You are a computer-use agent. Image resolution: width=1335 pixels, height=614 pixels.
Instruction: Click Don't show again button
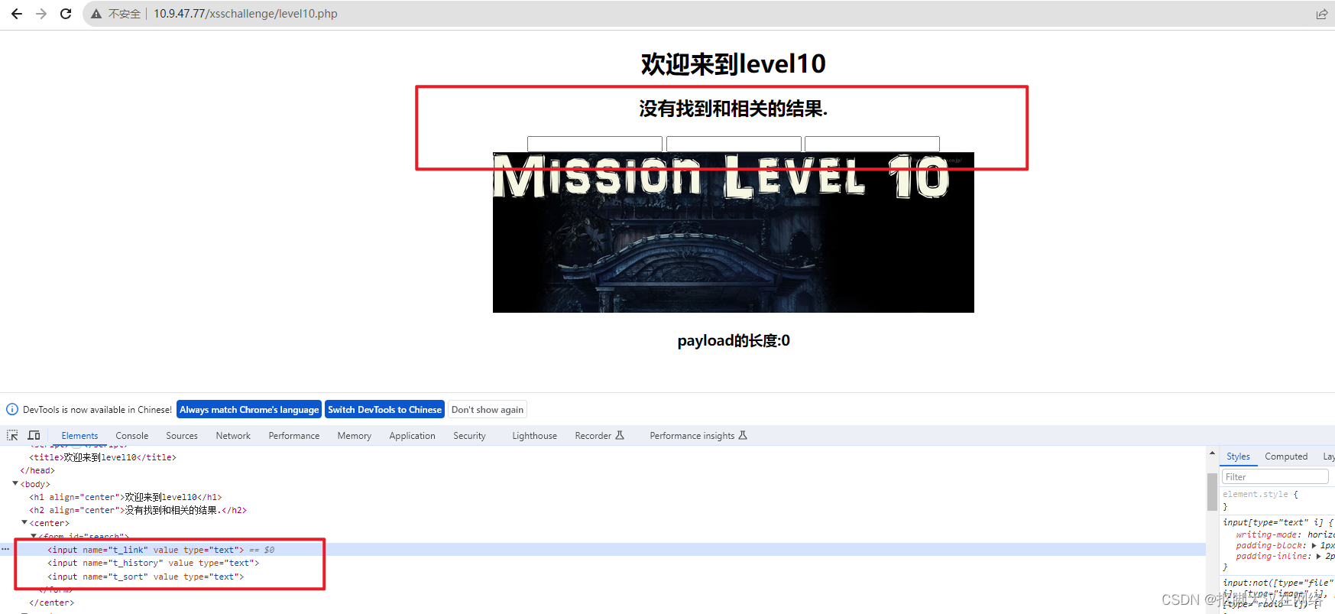coord(488,409)
